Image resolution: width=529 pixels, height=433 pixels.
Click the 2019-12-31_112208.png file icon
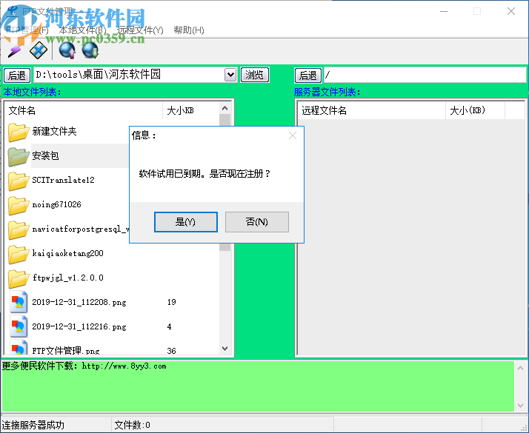pos(19,302)
